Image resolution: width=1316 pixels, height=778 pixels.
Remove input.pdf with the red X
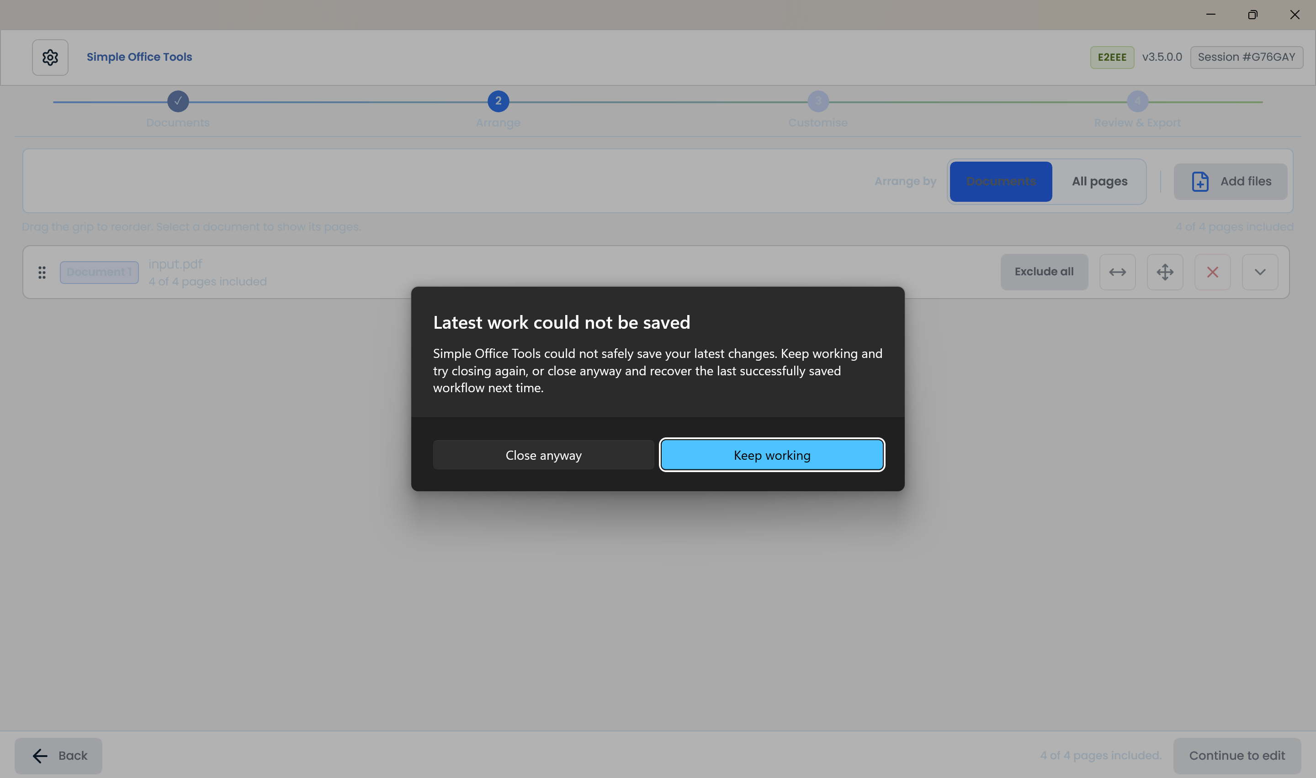click(1212, 272)
